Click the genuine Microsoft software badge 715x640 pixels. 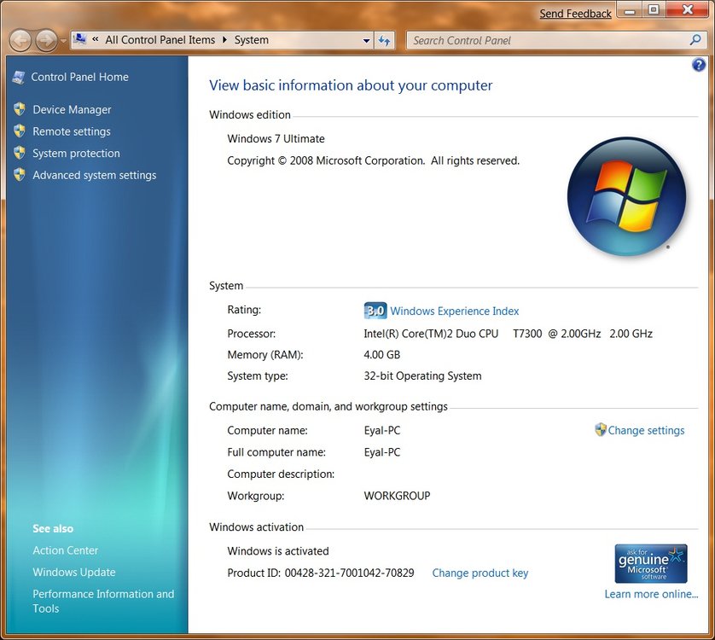[651, 563]
